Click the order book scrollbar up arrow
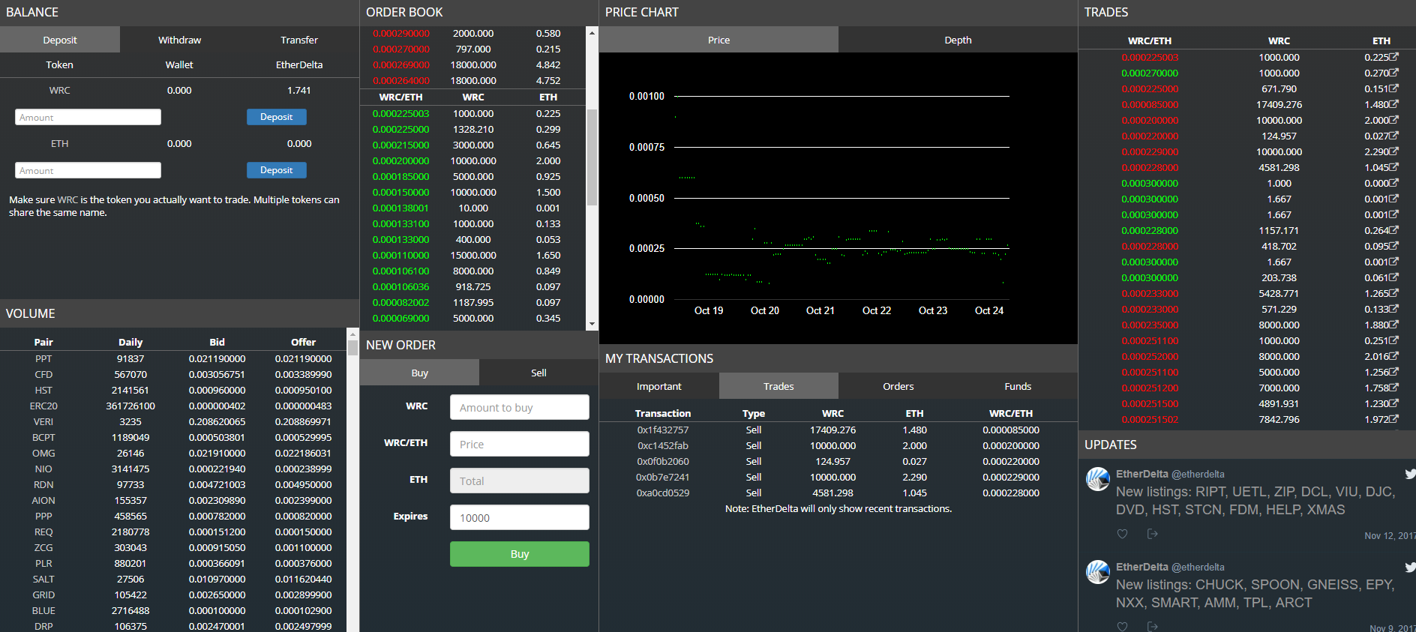 pos(592,33)
